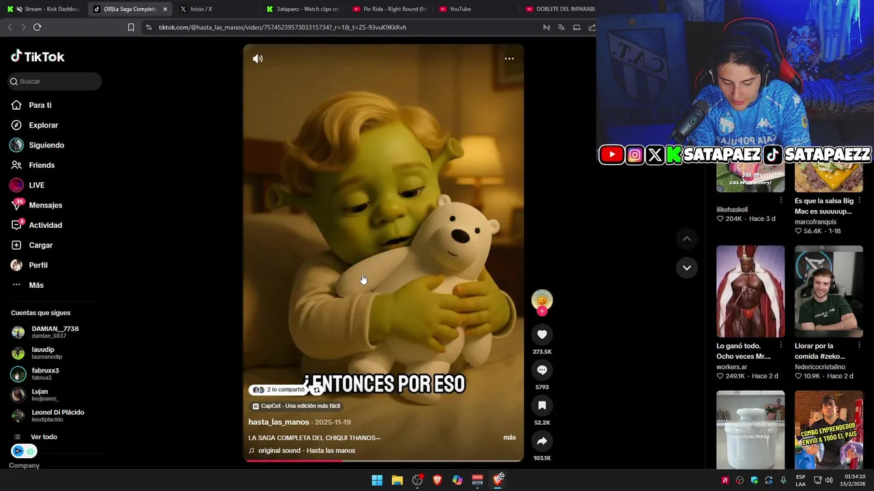The width and height of the screenshot is (874, 491).
Task: Click the video progress bar
Action: 384,460
